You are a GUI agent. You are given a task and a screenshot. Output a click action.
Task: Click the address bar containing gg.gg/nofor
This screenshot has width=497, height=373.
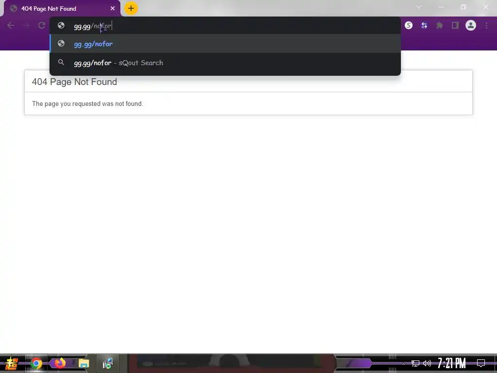pyautogui.click(x=225, y=26)
